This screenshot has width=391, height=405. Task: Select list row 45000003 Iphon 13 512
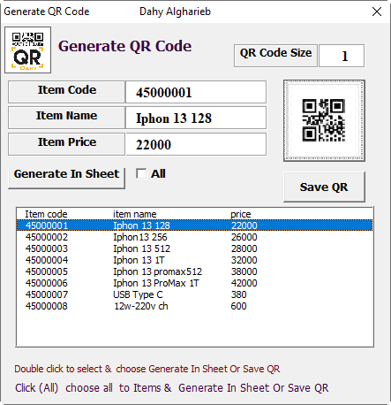pyautogui.click(x=195, y=248)
